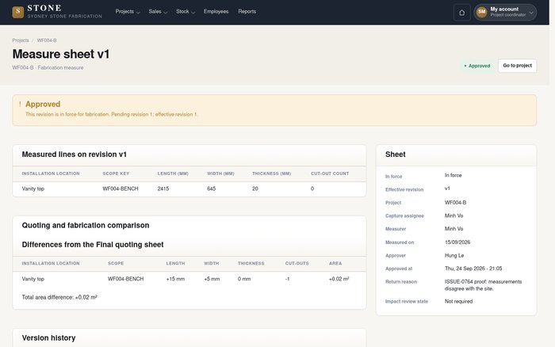Click the Sydney Stone Fabrication brand name

coord(64,17)
